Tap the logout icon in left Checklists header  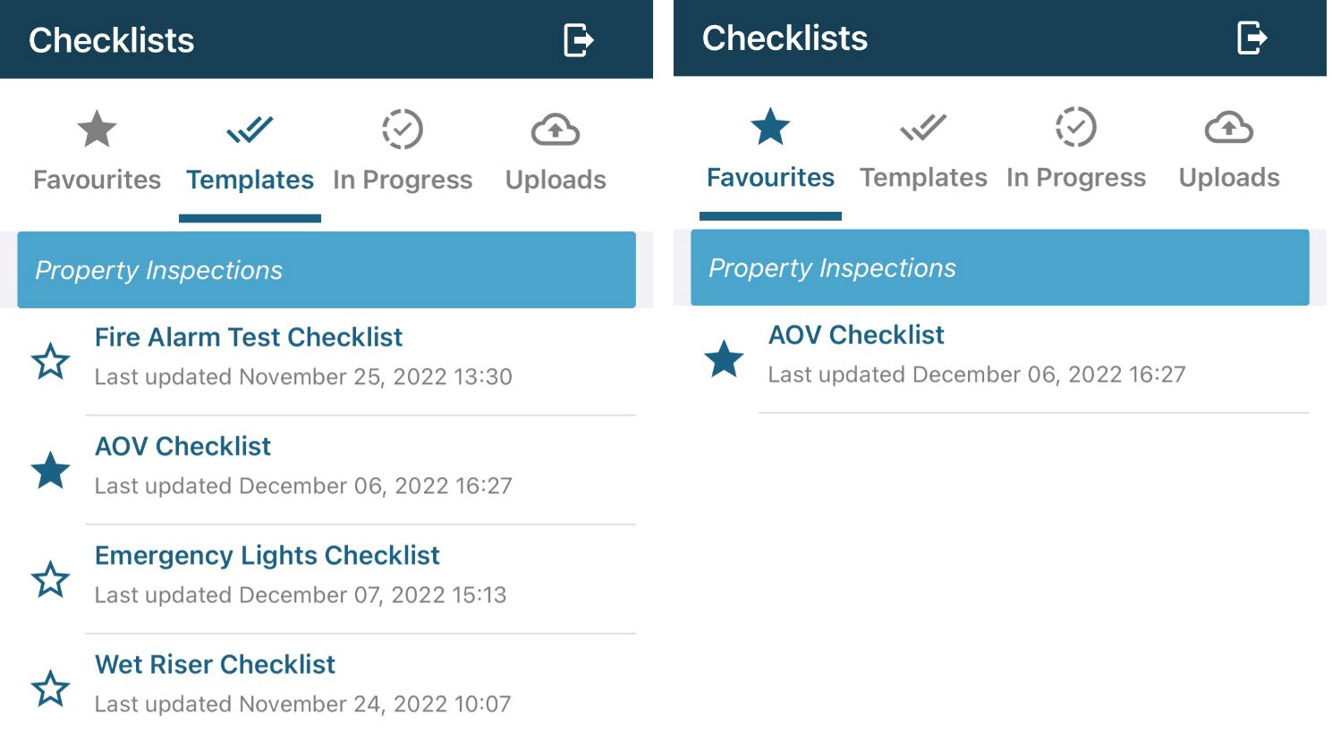578,40
